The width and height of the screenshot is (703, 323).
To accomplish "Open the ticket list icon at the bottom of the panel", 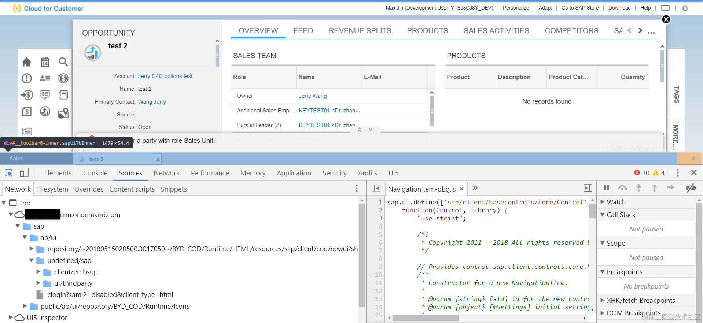I will 27,131.
